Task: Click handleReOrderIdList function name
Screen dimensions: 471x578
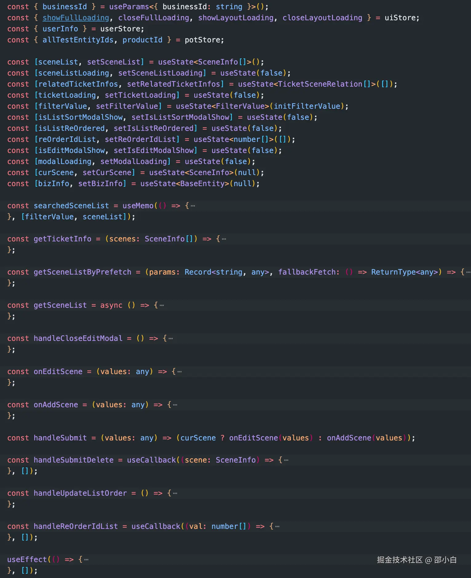Action: pyautogui.click(x=76, y=526)
